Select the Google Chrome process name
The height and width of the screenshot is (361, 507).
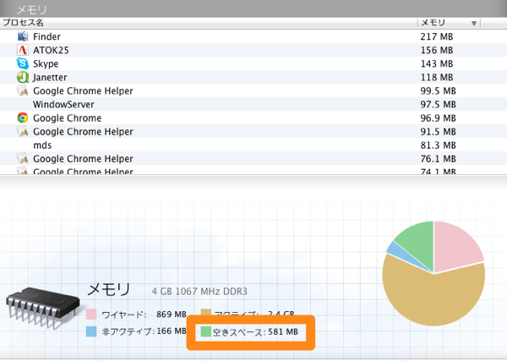(68, 118)
